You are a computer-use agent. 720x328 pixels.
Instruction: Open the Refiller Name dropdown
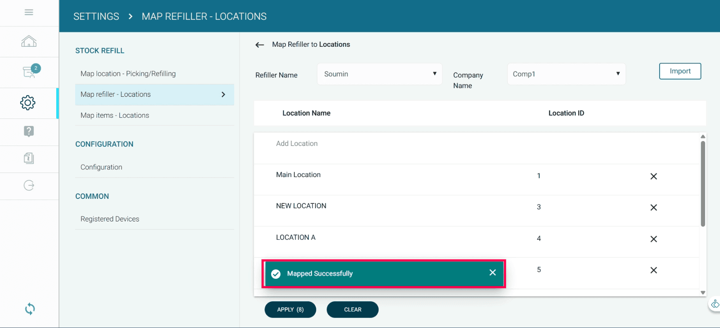tap(379, 74)
